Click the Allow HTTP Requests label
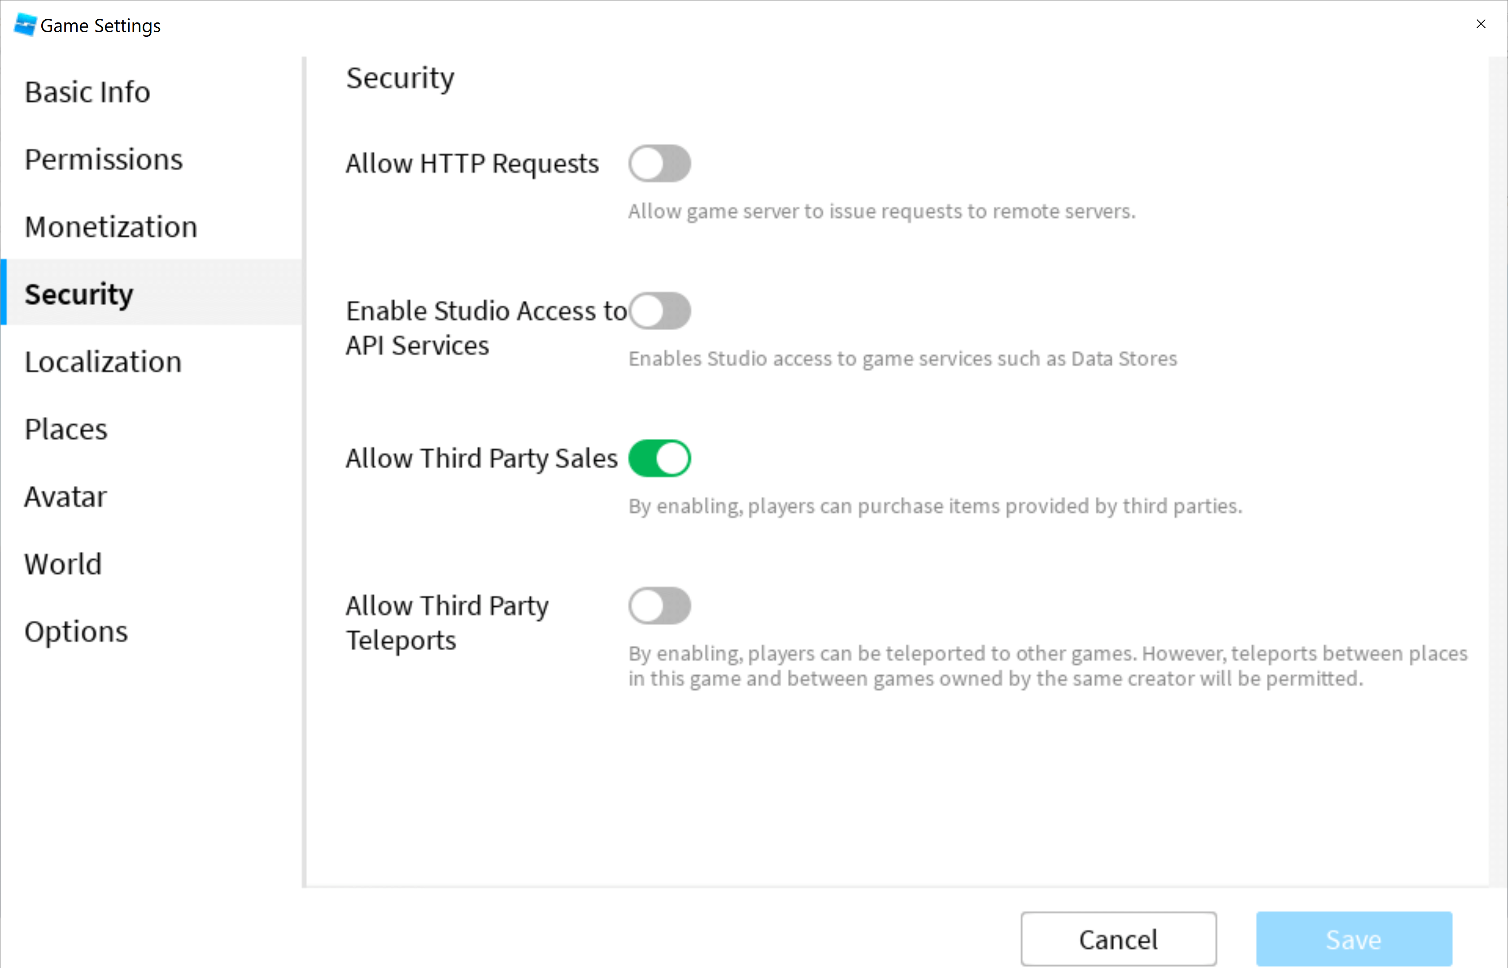Image resolution: width=1508 pixels, height=968 pixels. pos(472,164)
